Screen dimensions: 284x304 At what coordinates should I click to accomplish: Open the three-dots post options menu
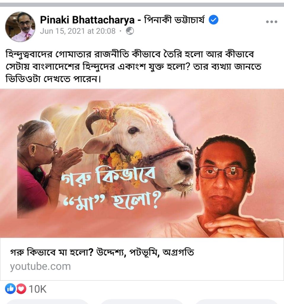pyautogui.click(x=272, y=22)
